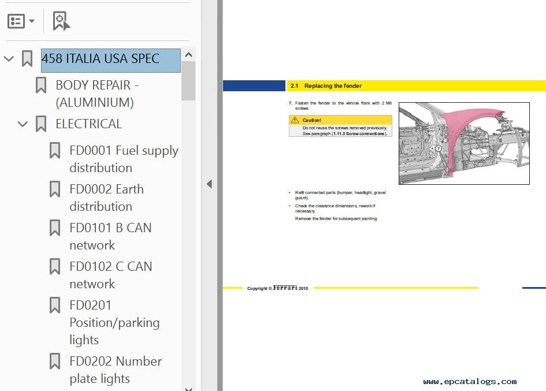Open the bookmark options list icon
The height and width of the screenshot is (391, 546).
[16, 21]
